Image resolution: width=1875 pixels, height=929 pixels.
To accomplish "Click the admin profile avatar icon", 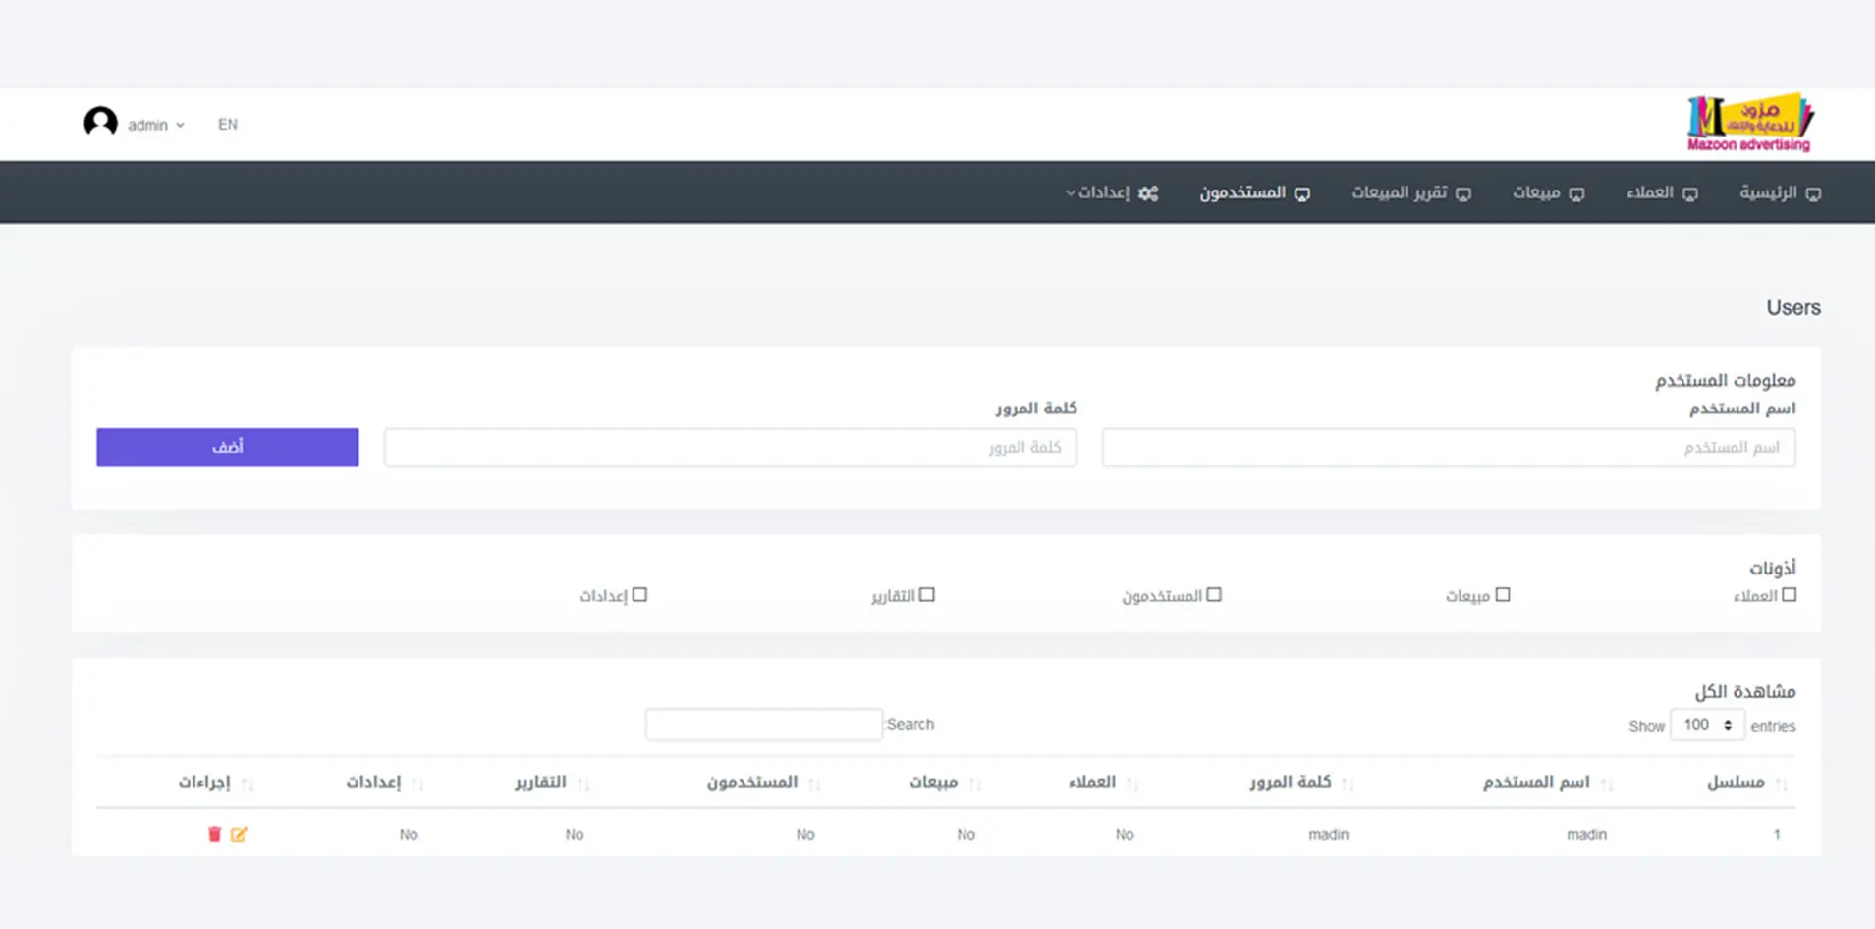I will click(100, 123).
